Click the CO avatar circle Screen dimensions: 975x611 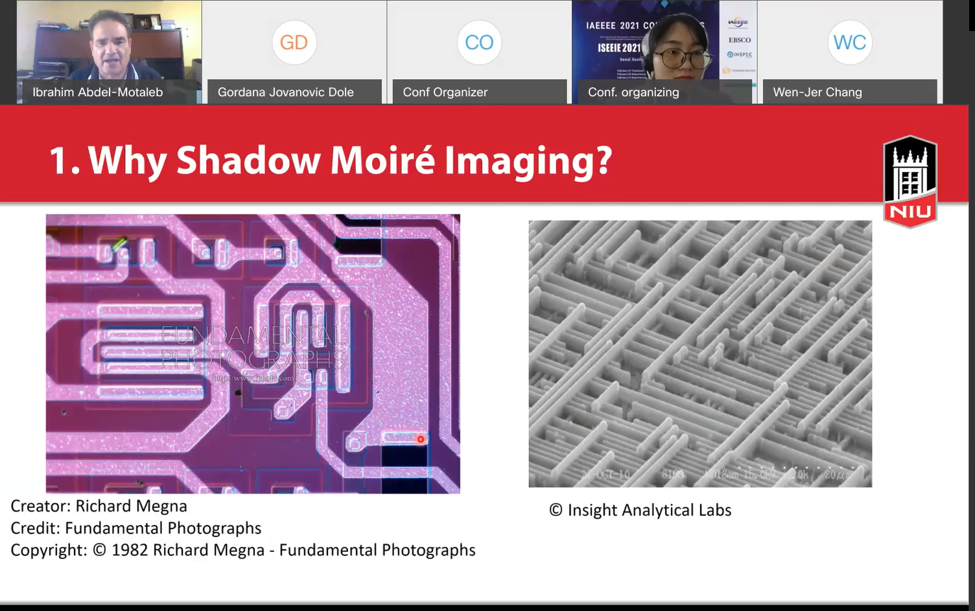pos(479,43)
